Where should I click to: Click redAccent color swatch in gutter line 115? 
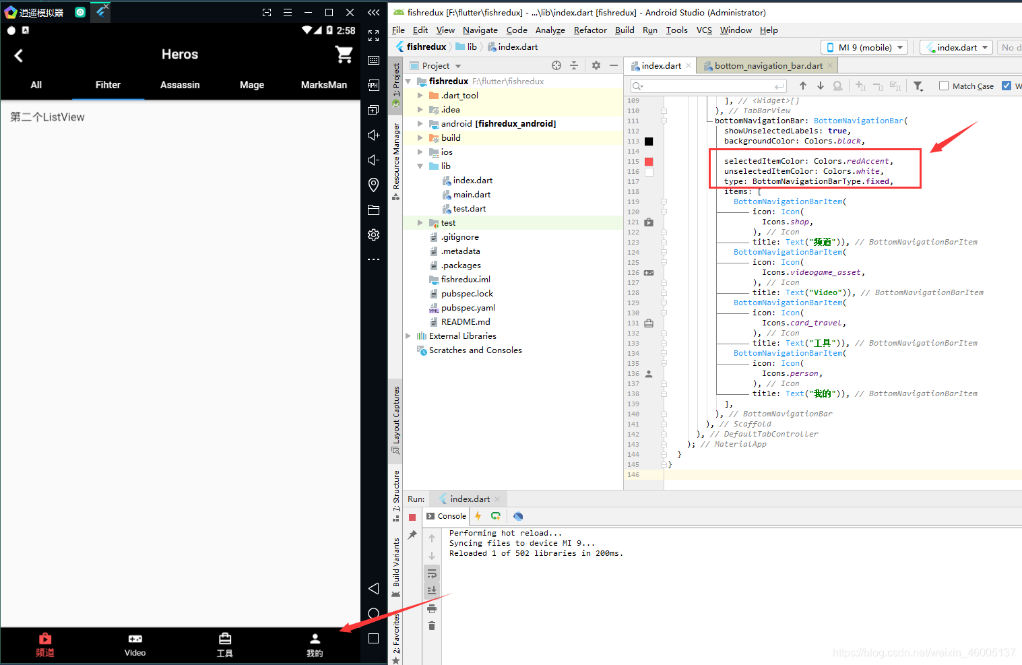649,162
